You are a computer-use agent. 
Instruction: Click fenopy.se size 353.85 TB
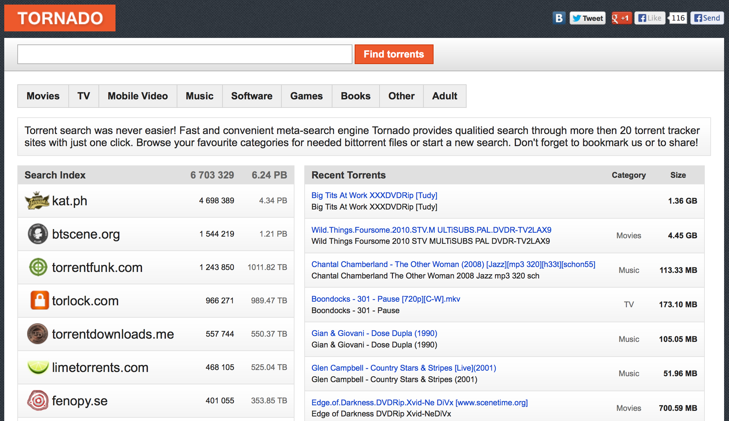coord(269,401)
